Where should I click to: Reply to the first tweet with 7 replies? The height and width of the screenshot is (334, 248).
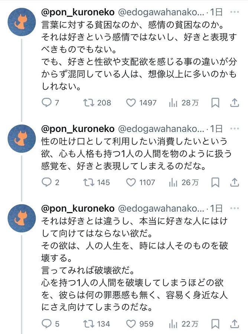(46, 103)
